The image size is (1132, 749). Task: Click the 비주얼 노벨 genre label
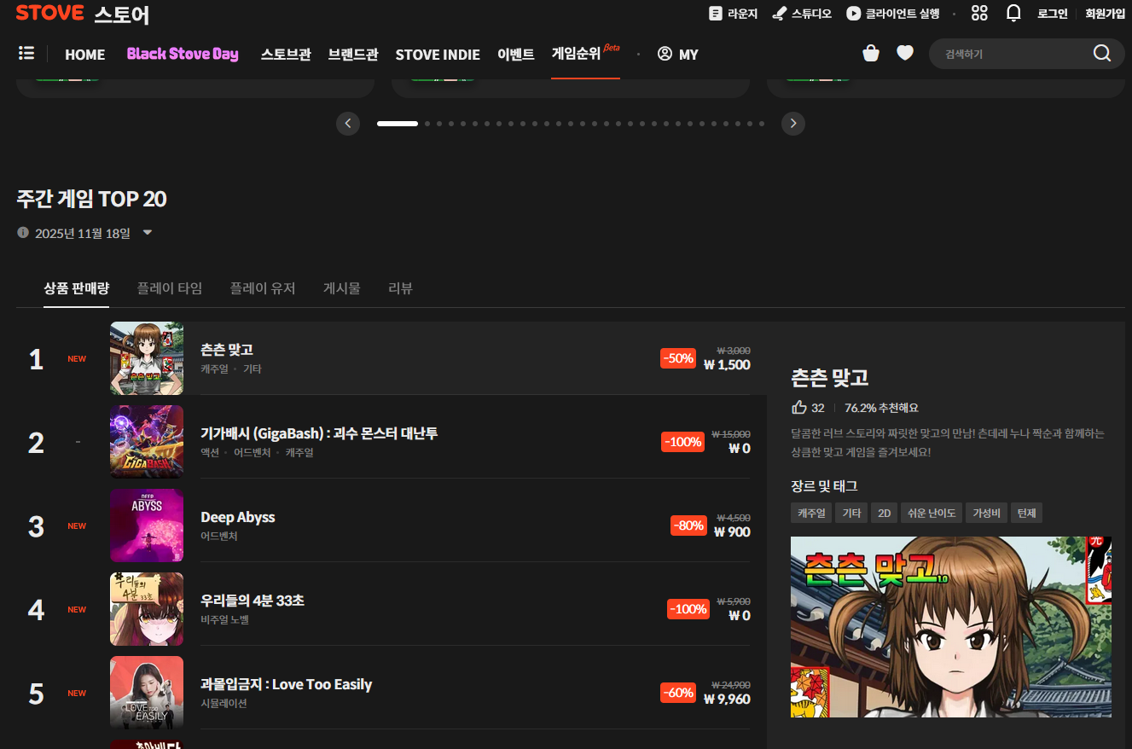(x=225, y=620)
